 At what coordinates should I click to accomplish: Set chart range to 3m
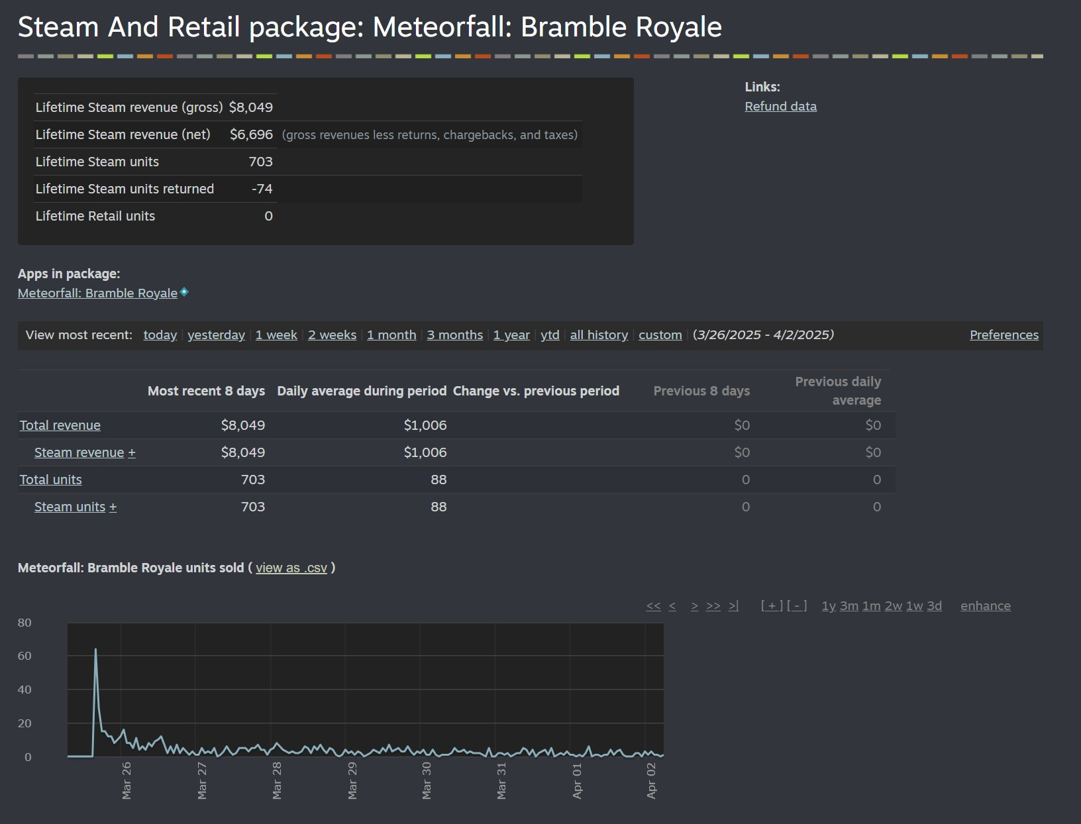point(849,605)
